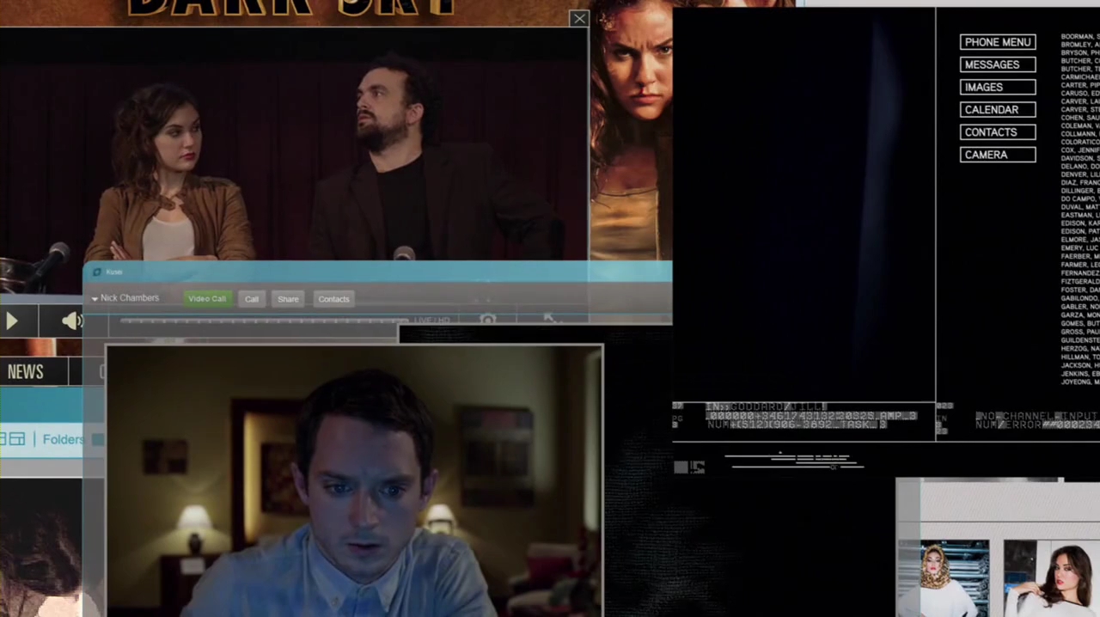Click the "NO-CHANNEL-INPUT" status text
1100x617 pixels.
pyautogui.click(x=1037, y=416)
